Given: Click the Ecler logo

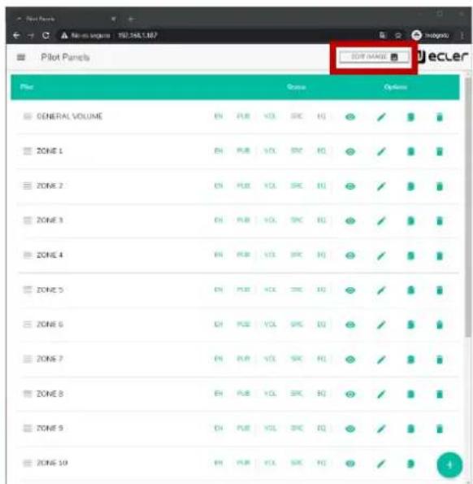Looking at the screenshot, I should pos(443,56).
